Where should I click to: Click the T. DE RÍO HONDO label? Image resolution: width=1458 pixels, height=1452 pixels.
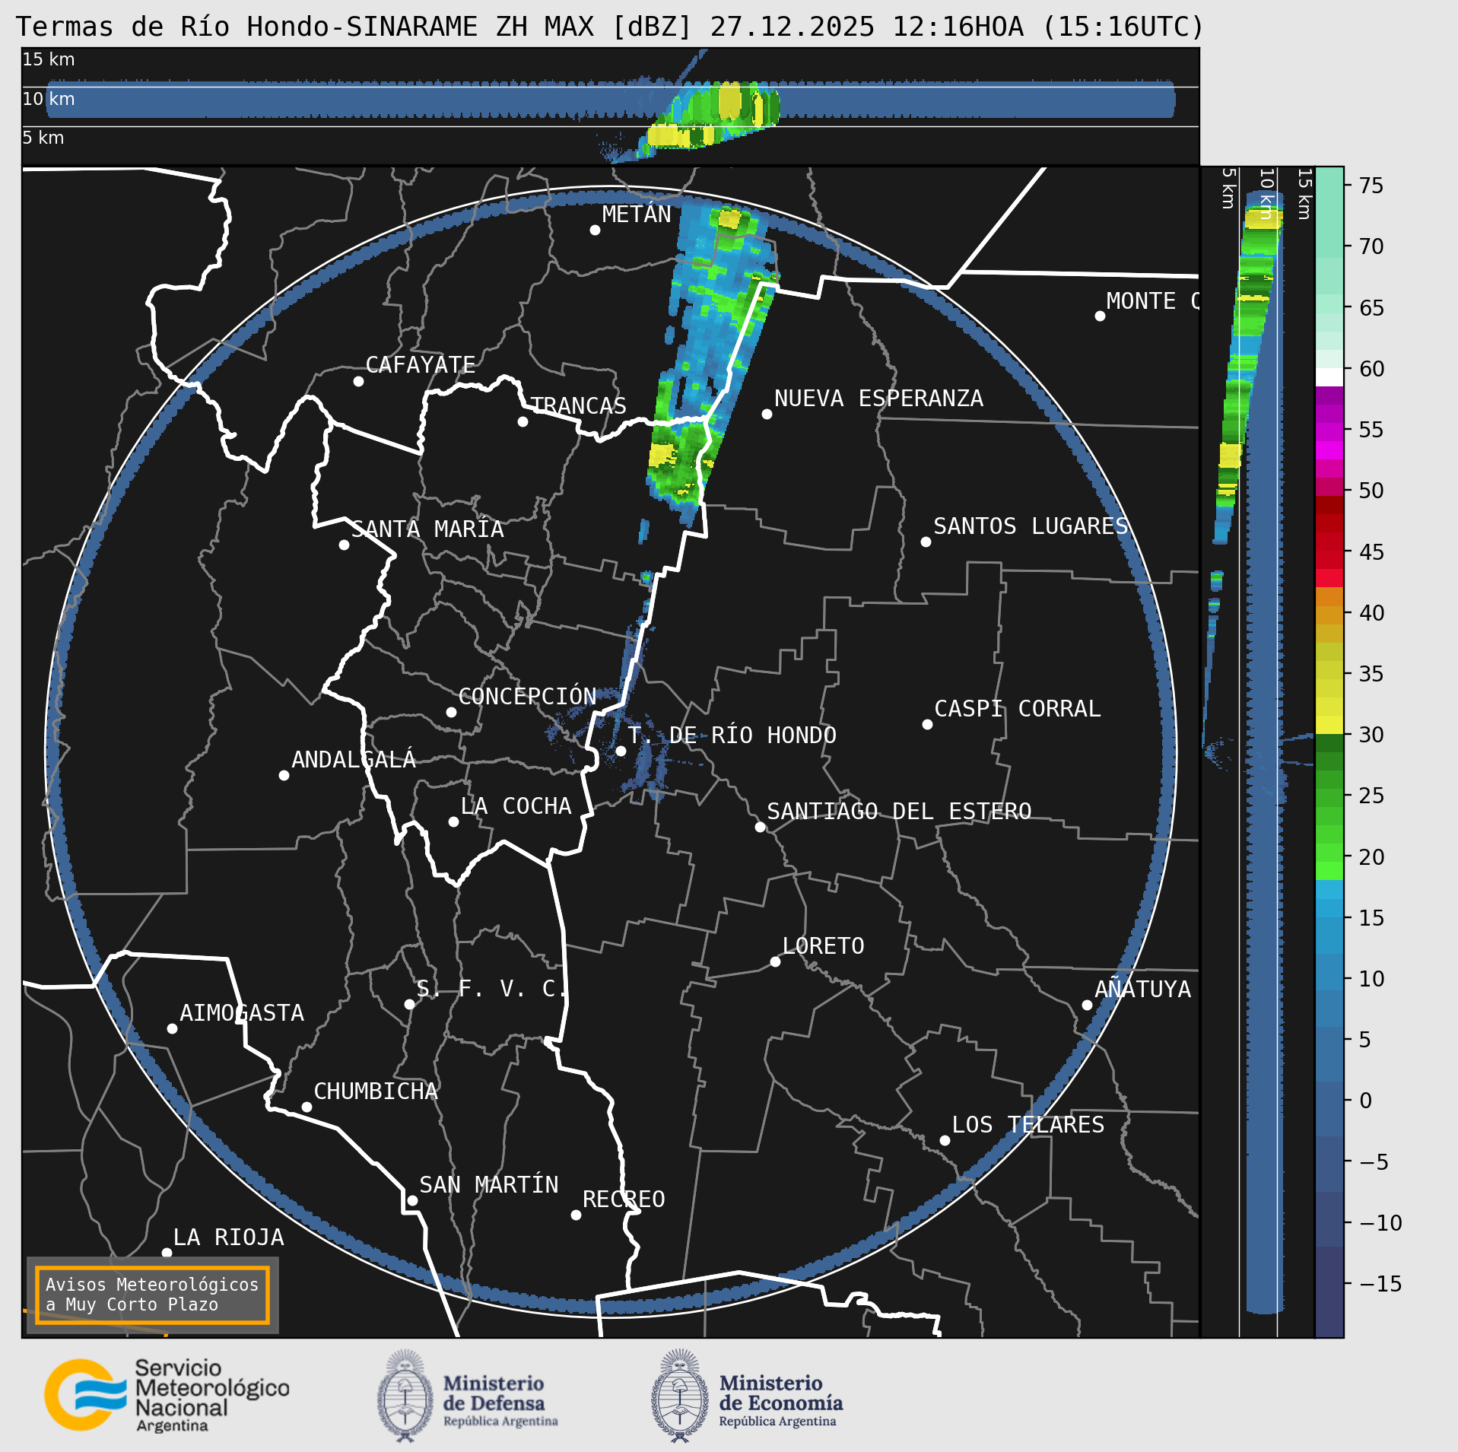coord(732,736)
